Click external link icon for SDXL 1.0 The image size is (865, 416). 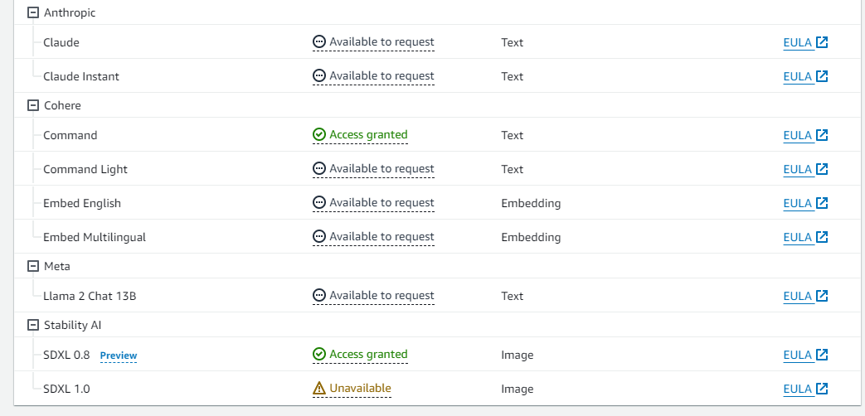pyautogui.click(x=822, y=389)
